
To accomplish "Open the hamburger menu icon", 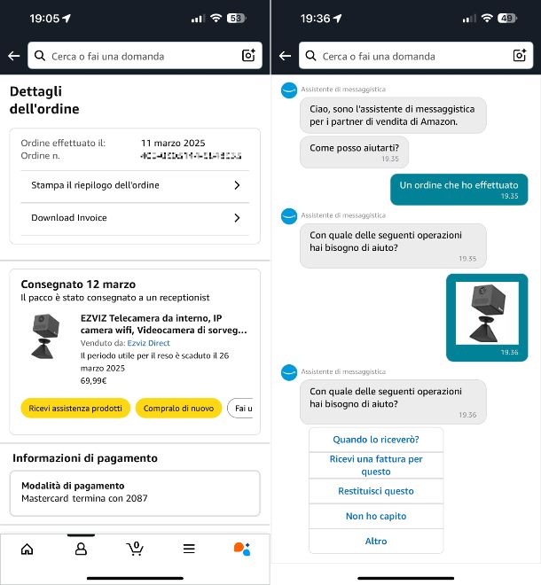I will 189,549.
